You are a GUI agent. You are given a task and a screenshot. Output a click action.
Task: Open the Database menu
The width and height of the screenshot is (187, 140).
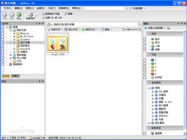tap(64, 8)
